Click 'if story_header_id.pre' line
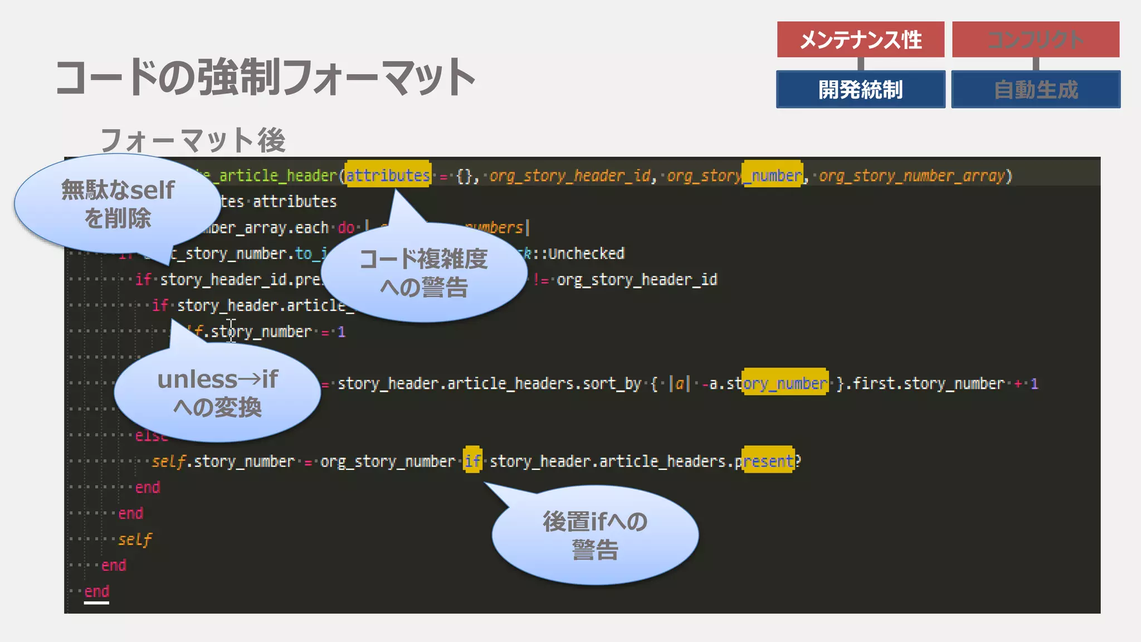The width and height of the screenshot is (1141, 642). click(x=228, y=280)
